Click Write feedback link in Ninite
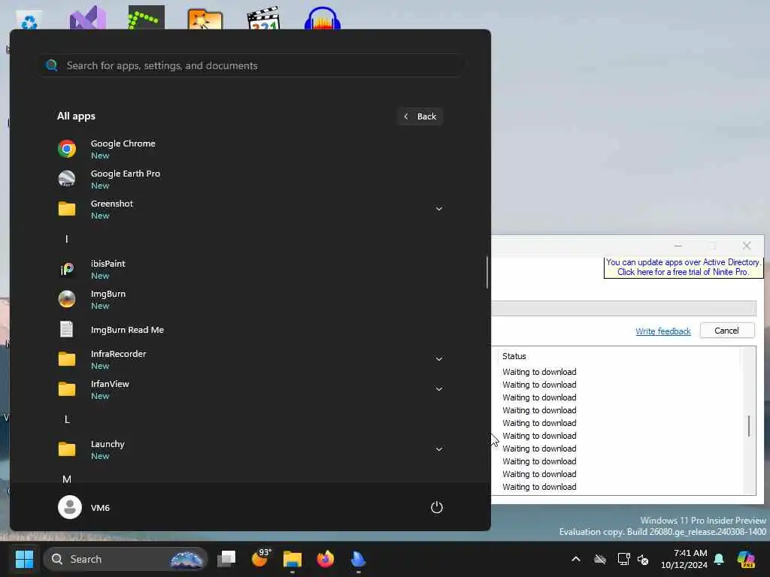Image resolution: width=770 pixels, height=577 pixels. coord(663,331)
